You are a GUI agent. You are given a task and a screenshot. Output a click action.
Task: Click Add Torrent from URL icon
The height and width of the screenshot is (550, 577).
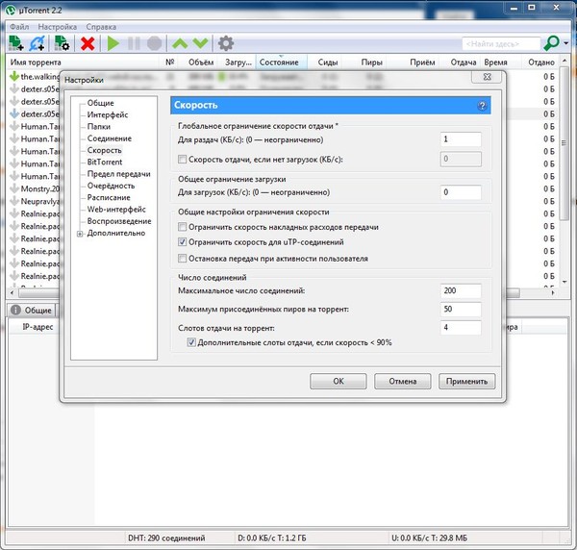38,43
